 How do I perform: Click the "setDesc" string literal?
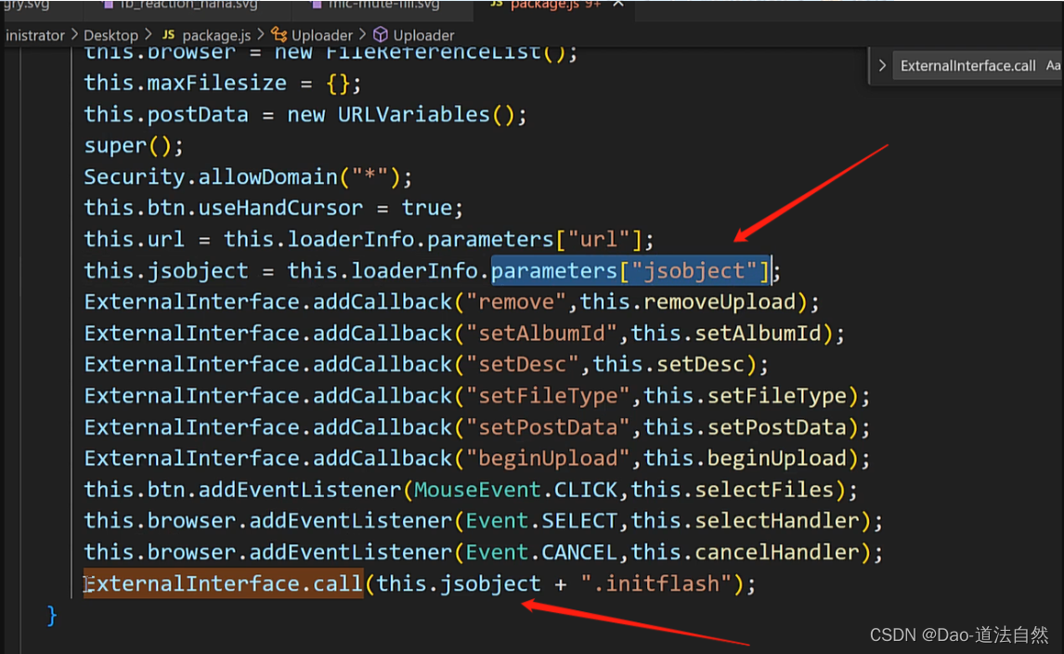click(x=523, y=364)
